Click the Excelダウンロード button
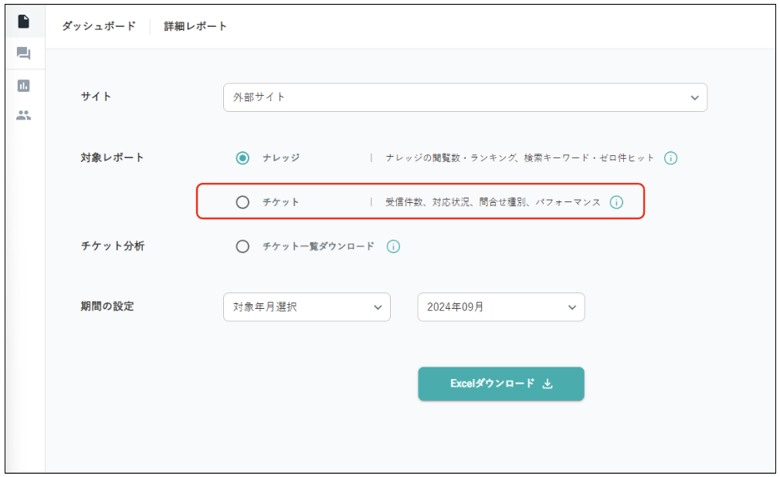Viewport: 780px width, 477px height. point(501,384)
